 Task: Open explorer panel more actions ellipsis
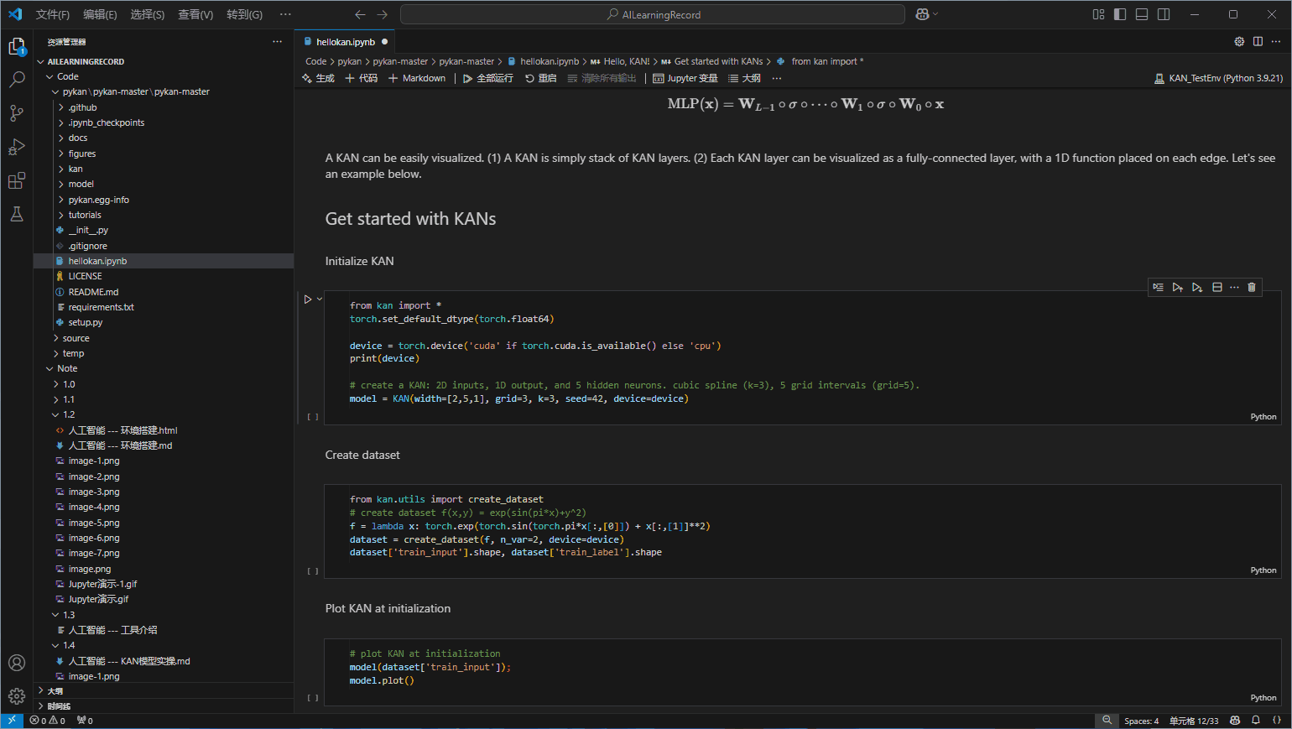click(x=277, y=41)
